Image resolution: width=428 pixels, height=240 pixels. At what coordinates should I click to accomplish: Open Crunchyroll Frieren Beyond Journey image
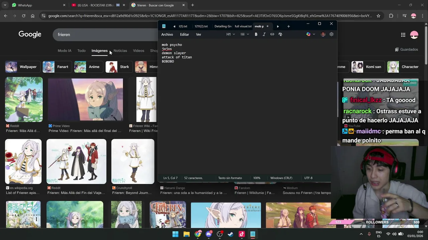point(133,161)
